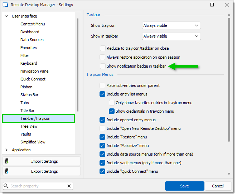Select Tabs in settings tree
This screenshot has height=196, width=237.
tap(25, 103)
